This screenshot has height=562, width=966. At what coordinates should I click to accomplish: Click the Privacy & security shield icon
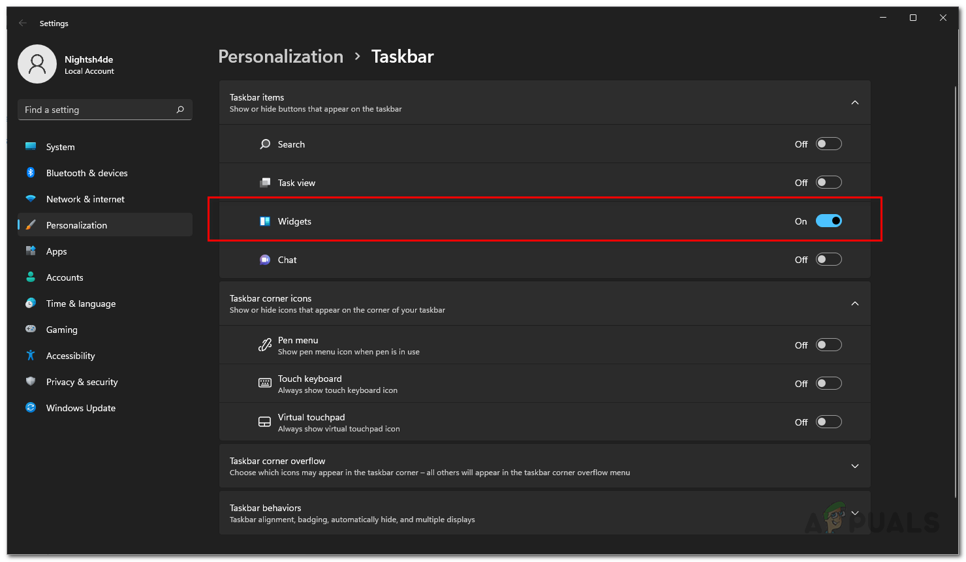pos(31,382)
